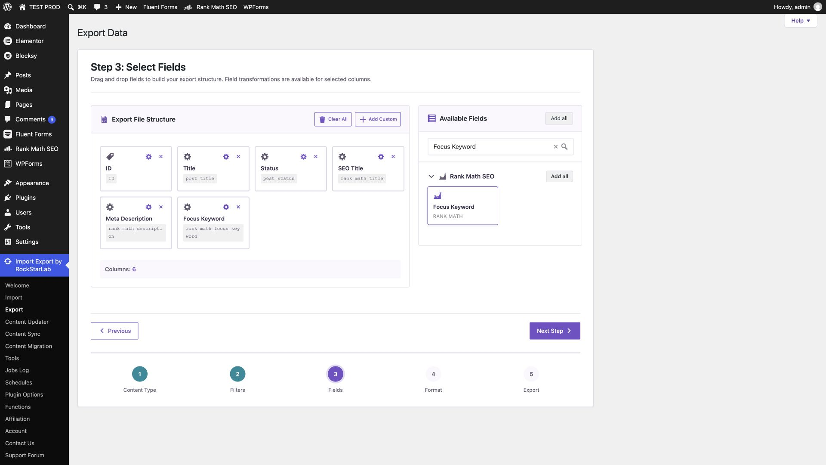This screenshot has height=465, width=826.
Task: Open settings gear for ID field
Action: click(148, 157)
